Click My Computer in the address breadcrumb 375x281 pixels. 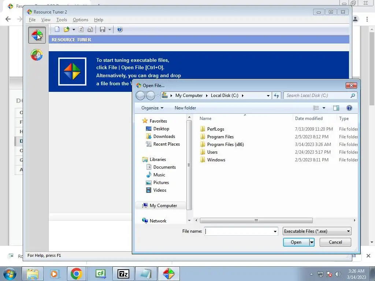[189, 95]
